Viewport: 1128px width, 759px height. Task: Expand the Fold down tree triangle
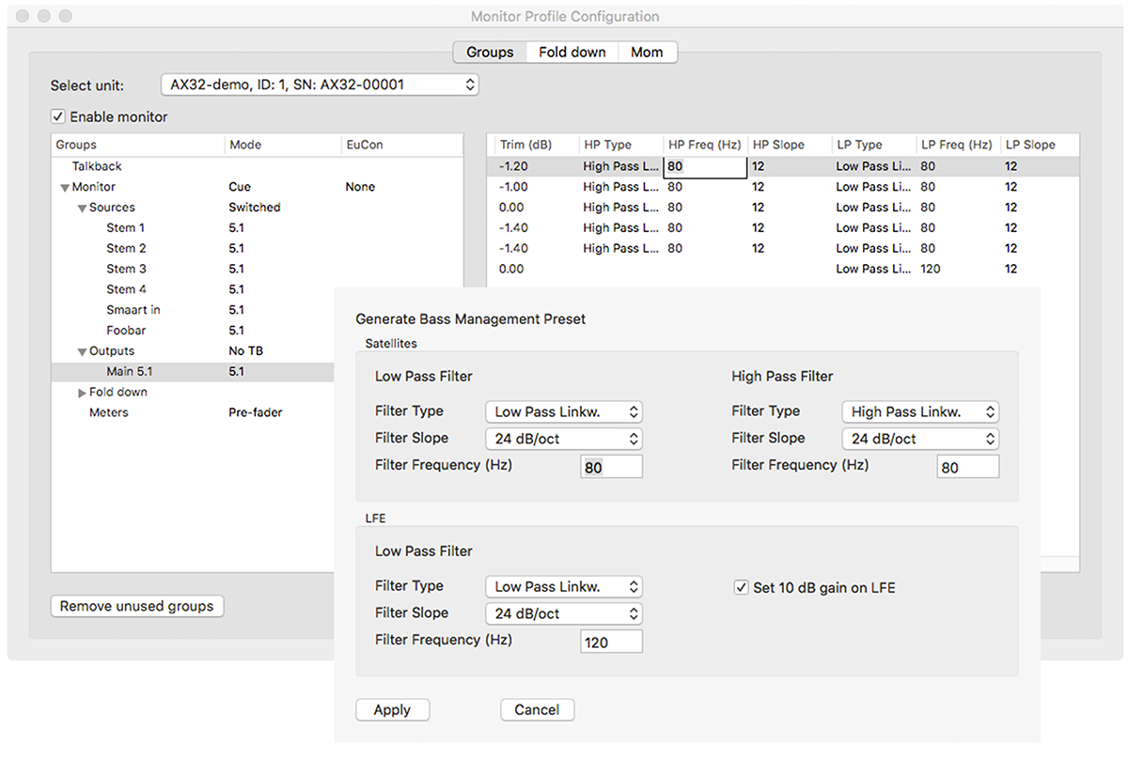pyautogui.click(x=83, y=393)
